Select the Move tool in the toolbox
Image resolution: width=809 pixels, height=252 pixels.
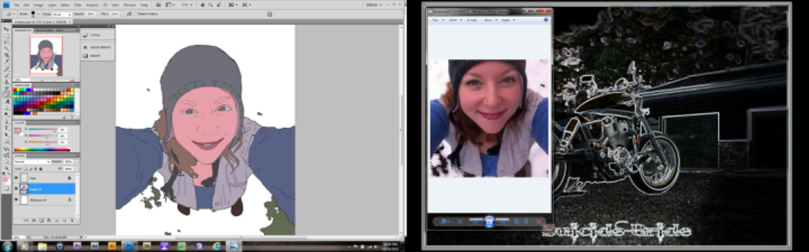[6, 29]
